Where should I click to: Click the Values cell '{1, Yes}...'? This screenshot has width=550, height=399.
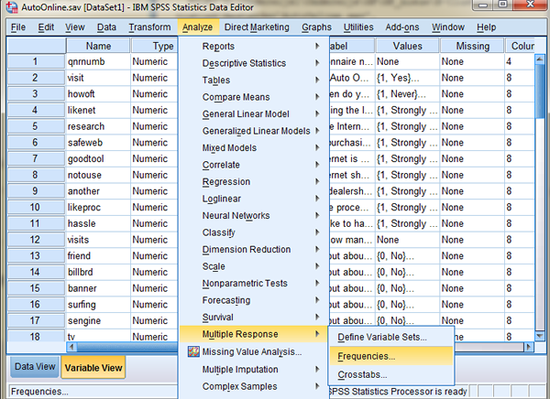click(x=407, y=78)
